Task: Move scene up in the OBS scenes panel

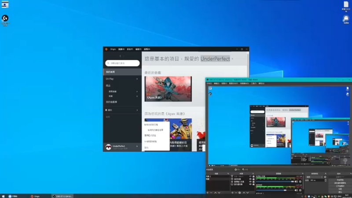Action: [216, 193]
